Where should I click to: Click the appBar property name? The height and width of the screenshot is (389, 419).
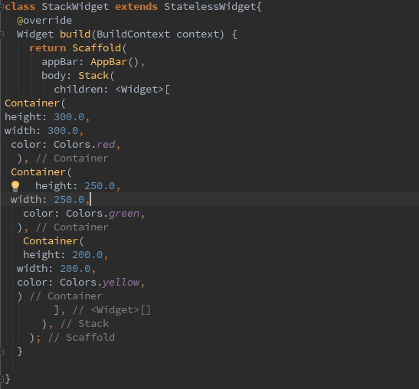point(60,62)
